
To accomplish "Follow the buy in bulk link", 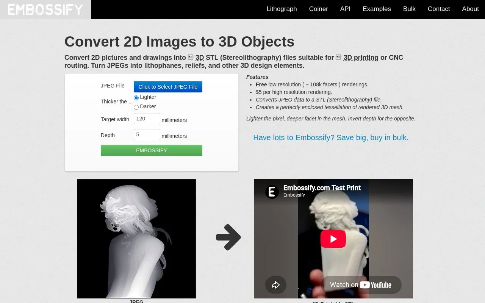I will (331, 137).
